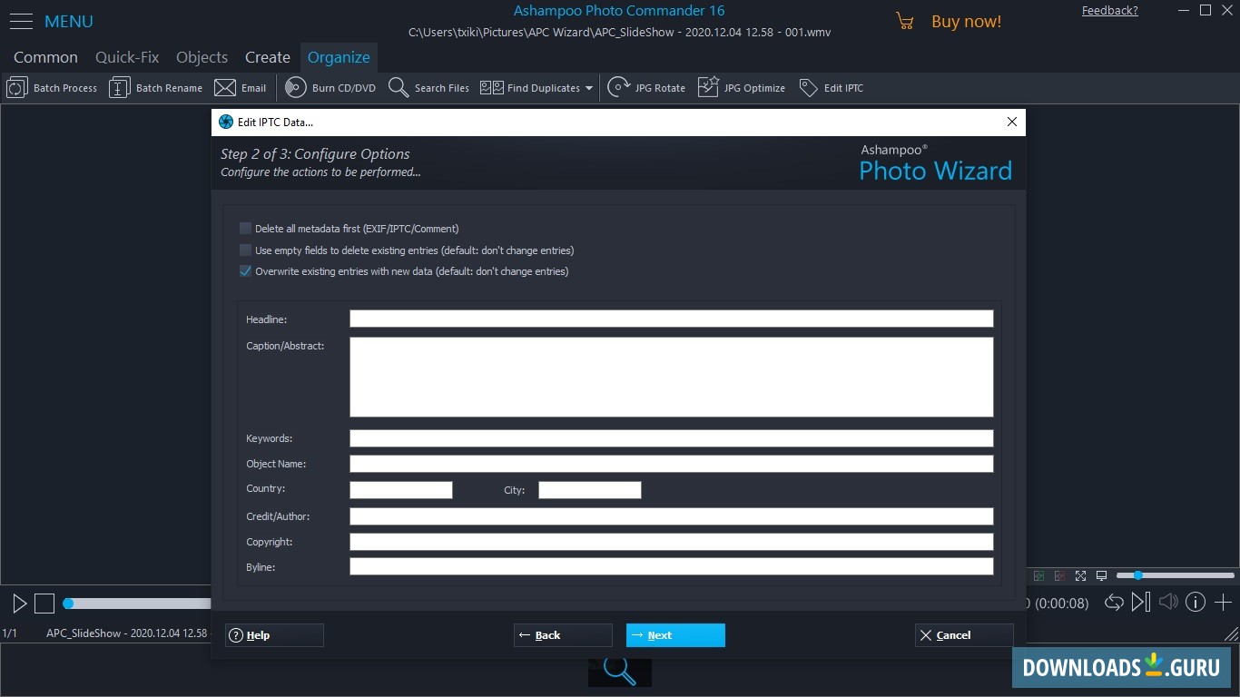The width and height of the screenshot is (1240, 697).
Task: Expand the Find Duplicates dropdown
Action: [591, 87]
